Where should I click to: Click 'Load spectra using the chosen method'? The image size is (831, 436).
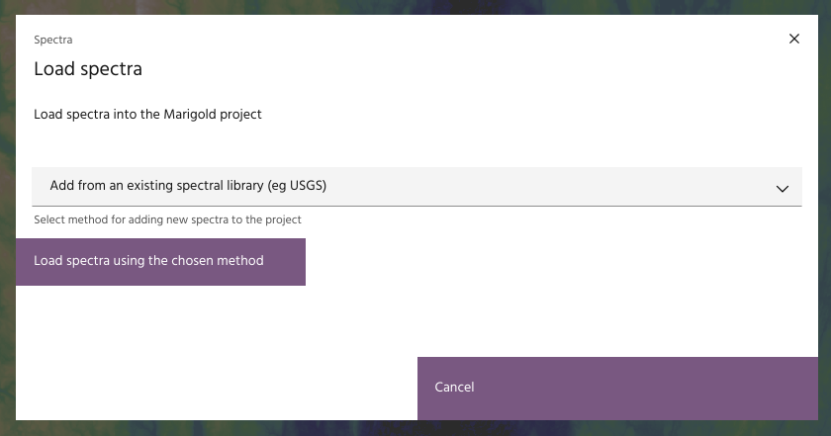pos(160,262)
